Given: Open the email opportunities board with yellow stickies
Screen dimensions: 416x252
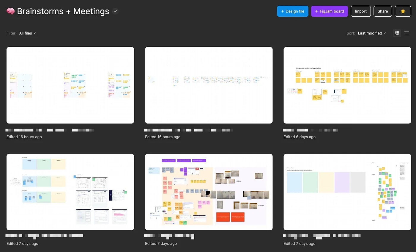Looking at the screenshot, I should (347, 85).
